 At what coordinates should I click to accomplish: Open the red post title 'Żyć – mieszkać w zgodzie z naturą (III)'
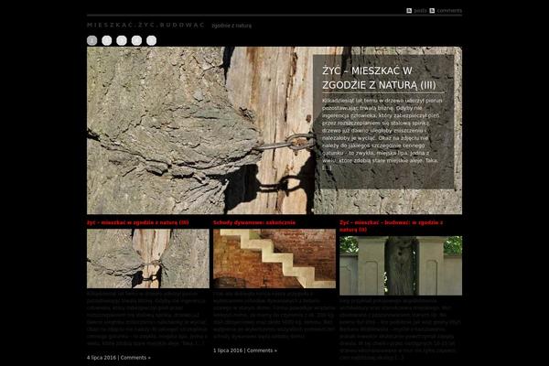[138, 222]
